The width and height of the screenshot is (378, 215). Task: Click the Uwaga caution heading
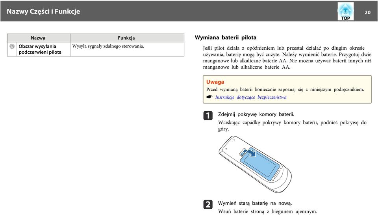pyautogui.click(x=215, y=82)
